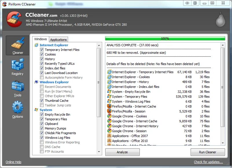
Task: Click Check for updates link
Action: point(208,162)
